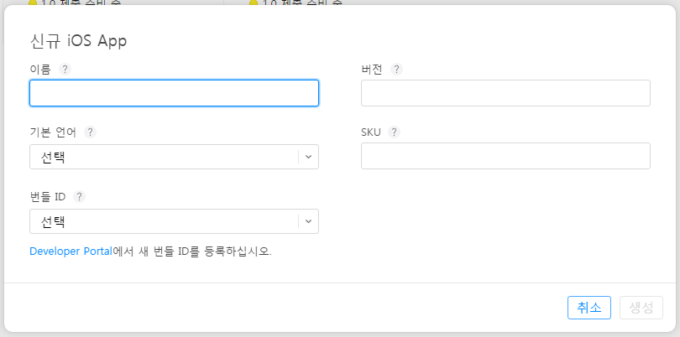Click the chevron arrow of 기본 언어 selector
The height and width of the screenshot is (337, 680).
pyautogui.click(x=308, y=157)
